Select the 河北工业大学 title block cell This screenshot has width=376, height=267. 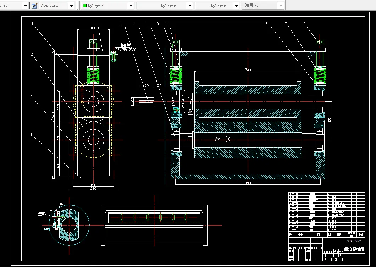(x=354, y=240)
